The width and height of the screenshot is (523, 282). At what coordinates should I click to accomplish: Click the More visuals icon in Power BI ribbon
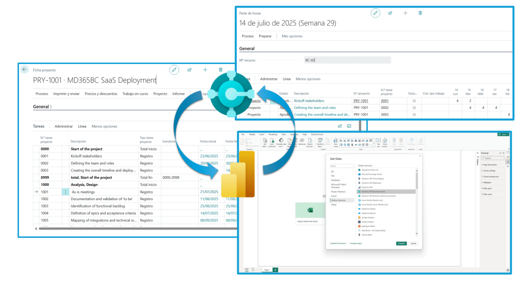385,142
